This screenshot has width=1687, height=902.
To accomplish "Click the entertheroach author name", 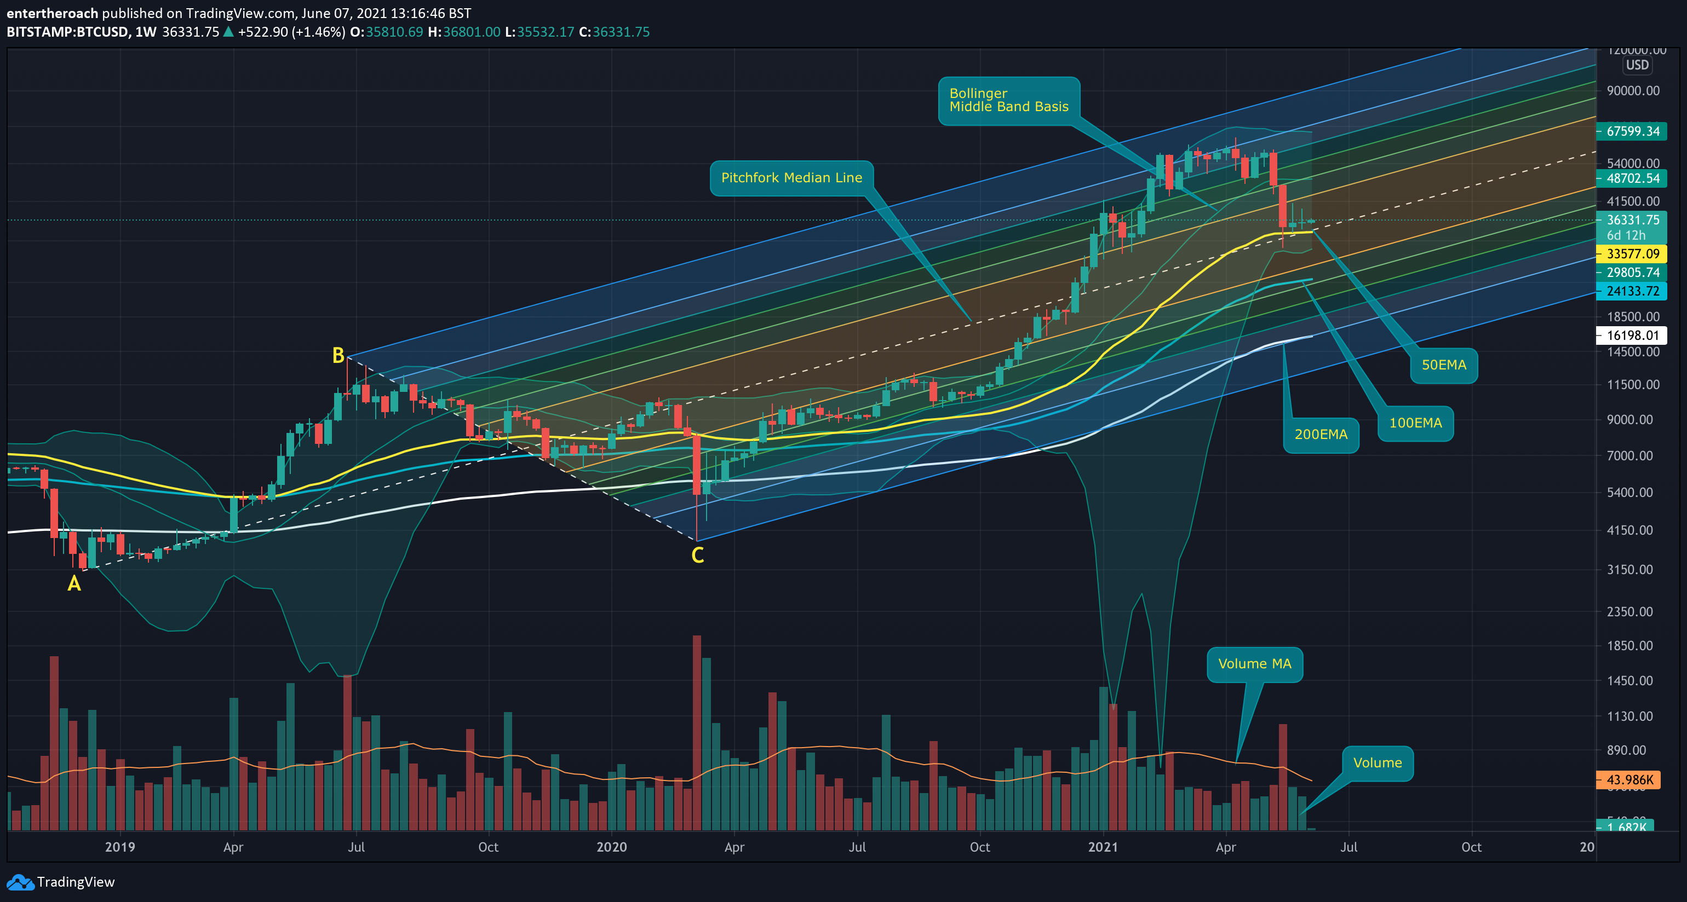I will click(x=53, y=13).
